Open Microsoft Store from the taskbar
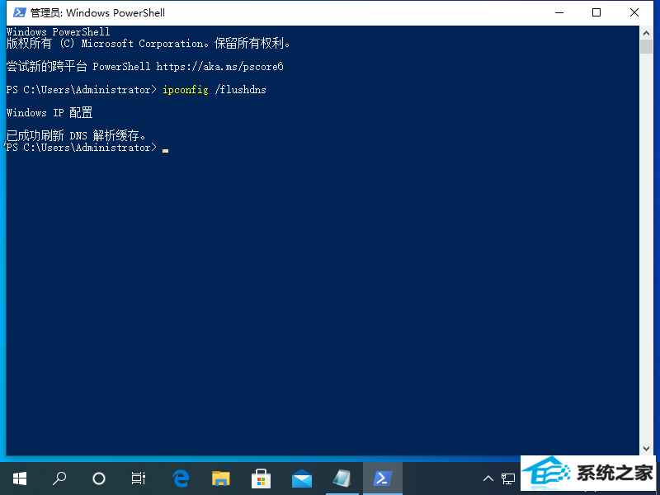660x495 pixels. [x=261, y=478]
